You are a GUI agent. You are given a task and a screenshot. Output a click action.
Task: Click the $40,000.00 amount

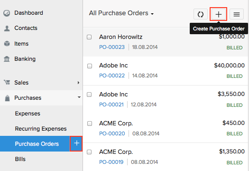point(229,66)
